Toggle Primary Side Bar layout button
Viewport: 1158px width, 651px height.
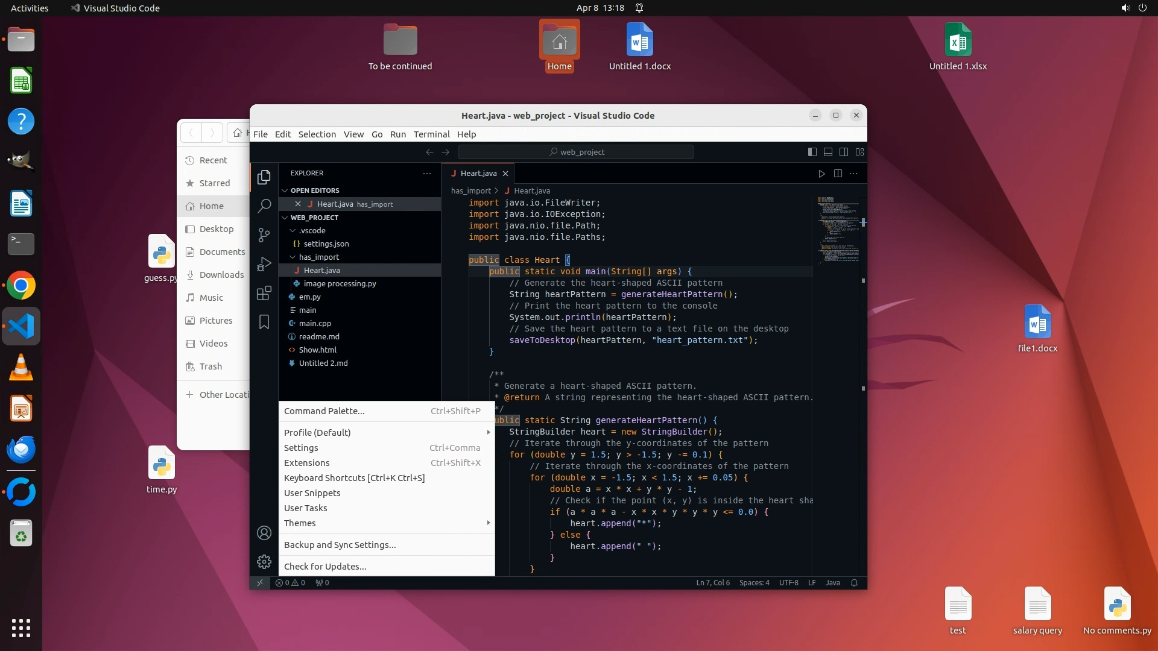click(x=812, y=152)
